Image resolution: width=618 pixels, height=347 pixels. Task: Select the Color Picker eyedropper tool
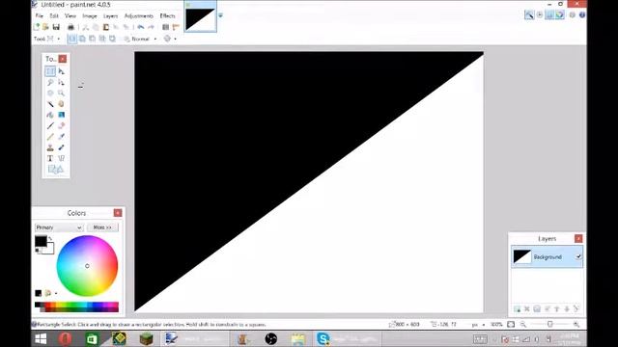[x=61, y=137]
